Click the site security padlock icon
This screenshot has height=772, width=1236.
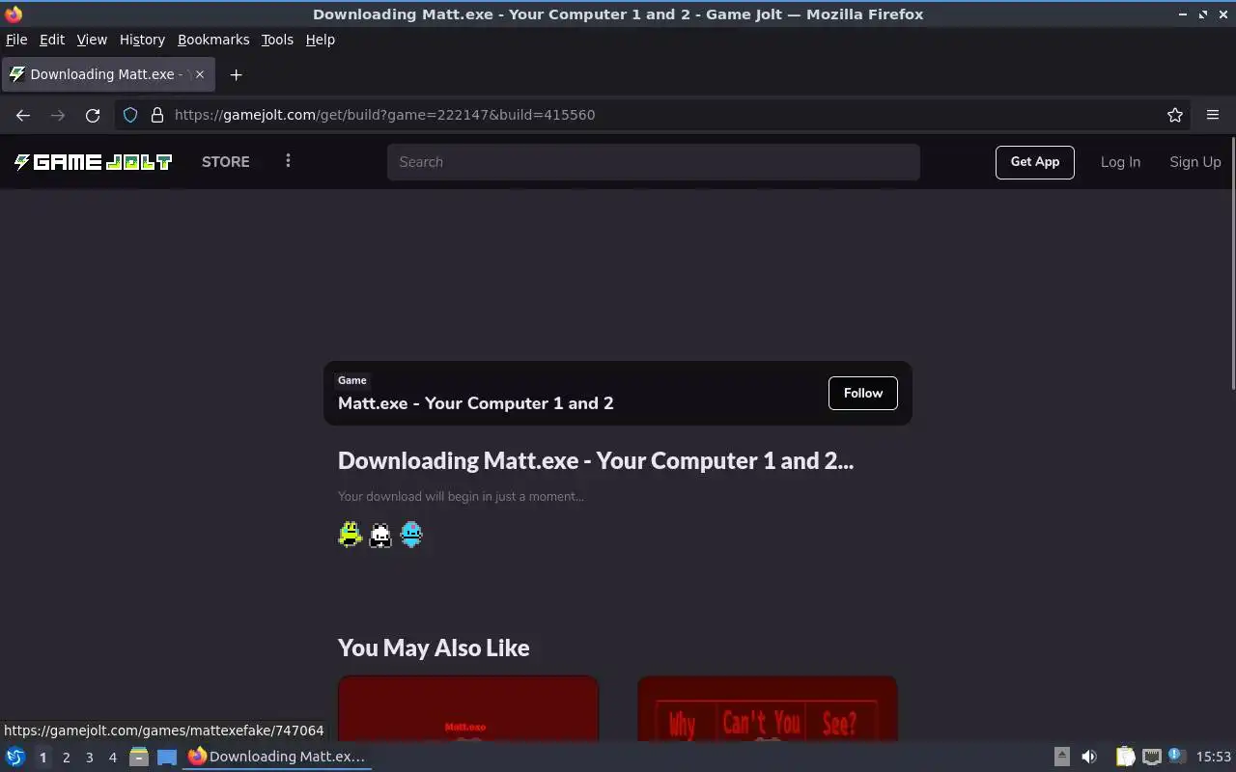point(157,115)
